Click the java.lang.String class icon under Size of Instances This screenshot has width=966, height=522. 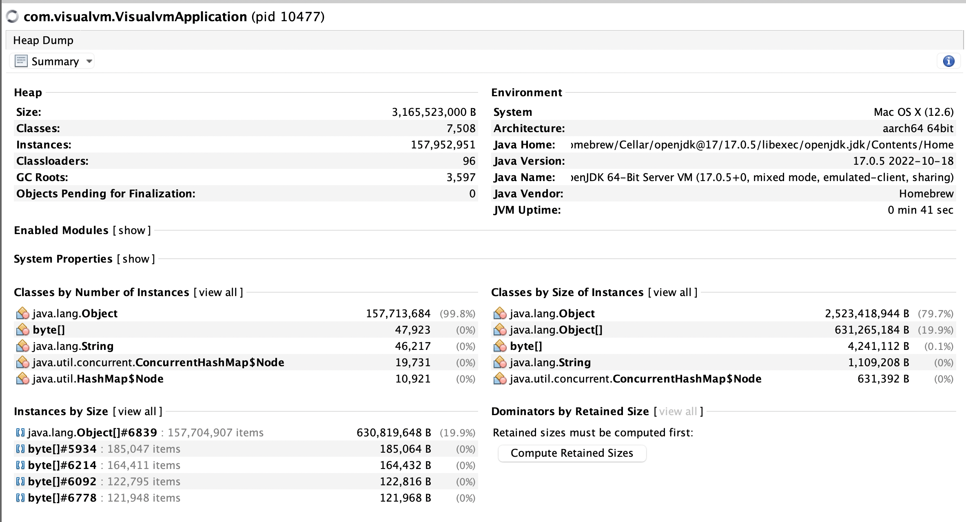pos(500,363)
